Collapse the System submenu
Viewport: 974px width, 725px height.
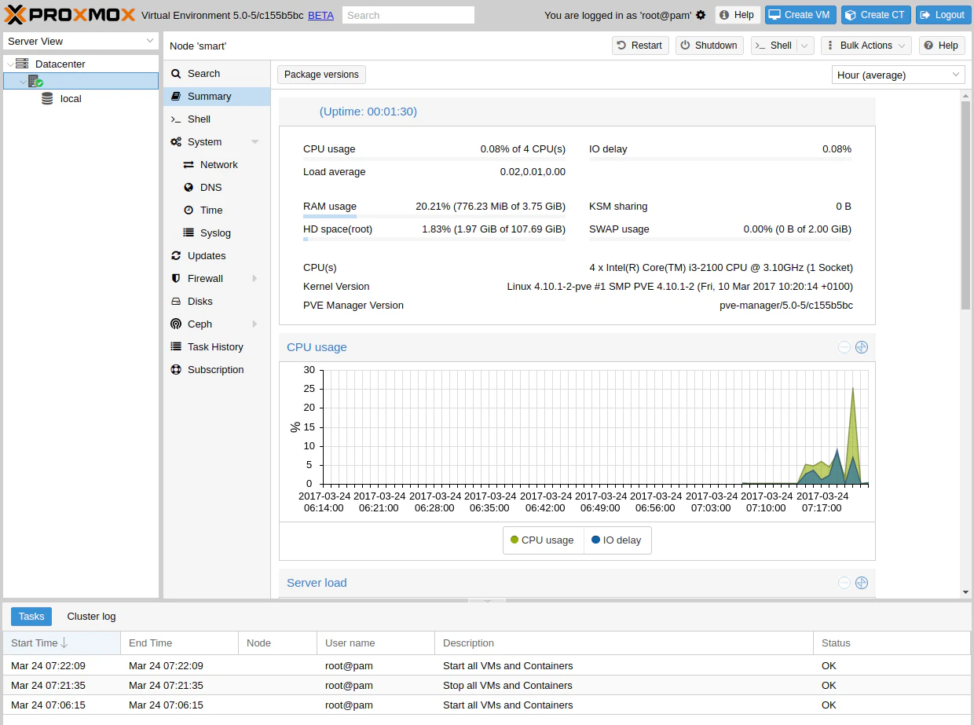click(254, 142)
